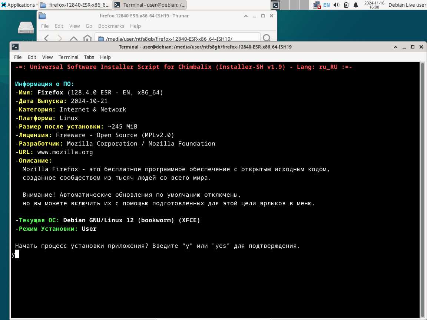427x320 pixels.
Task: Open the Help menu in Thunar
Action: click(135, 26)
